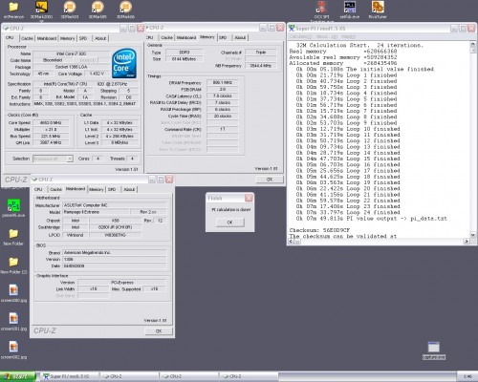Image resolution: width=478 pixels, height=382 pixels.
Task: Open Mainboard tab in the Memory CPU-Z window
Action: (186, 37)
